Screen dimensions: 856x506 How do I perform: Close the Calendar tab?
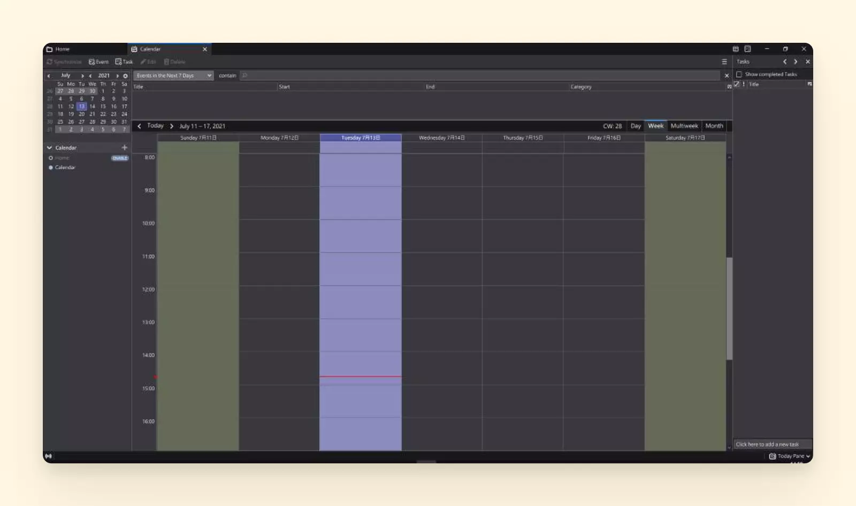[x=204, y=49]
